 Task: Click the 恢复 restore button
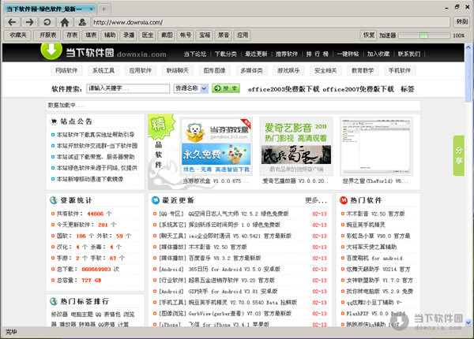[368, 35]
